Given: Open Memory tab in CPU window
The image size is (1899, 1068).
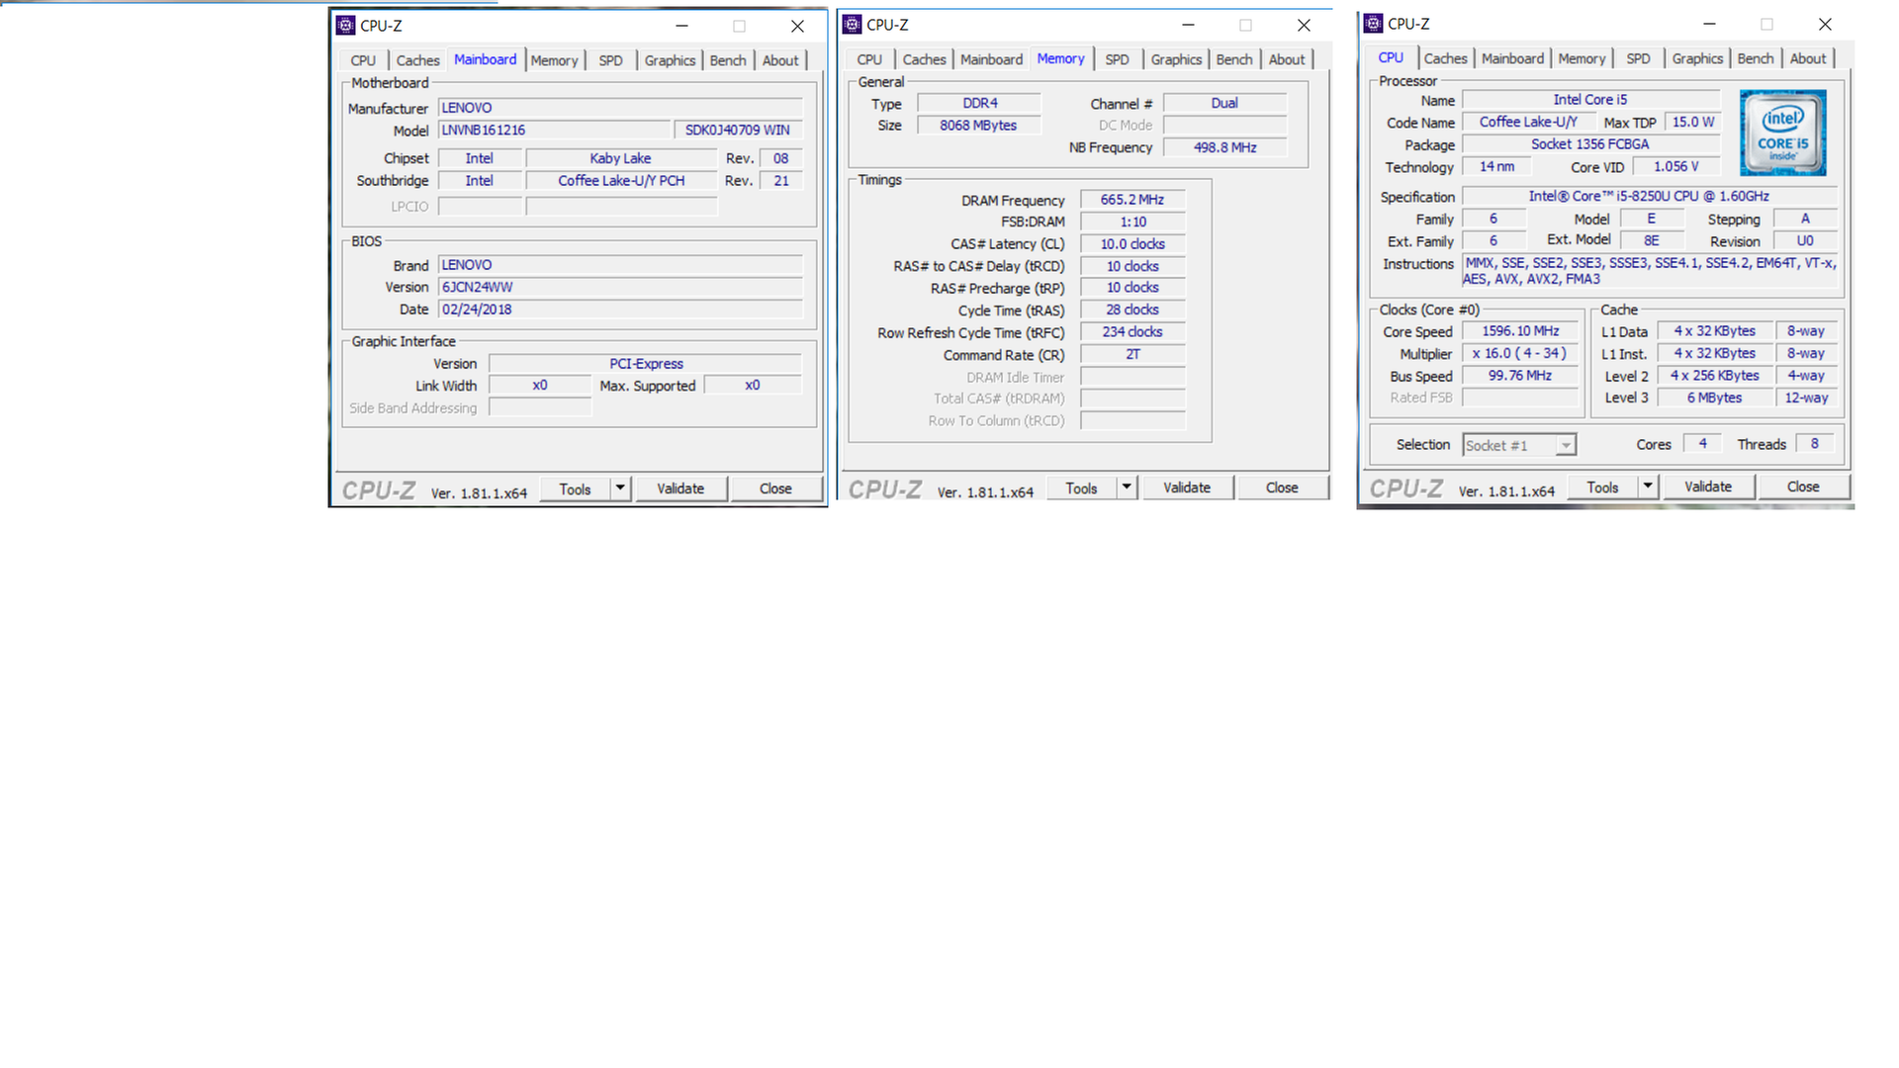Looking at the screenshot, I should pyautogui.click(x=1582, y=58).
